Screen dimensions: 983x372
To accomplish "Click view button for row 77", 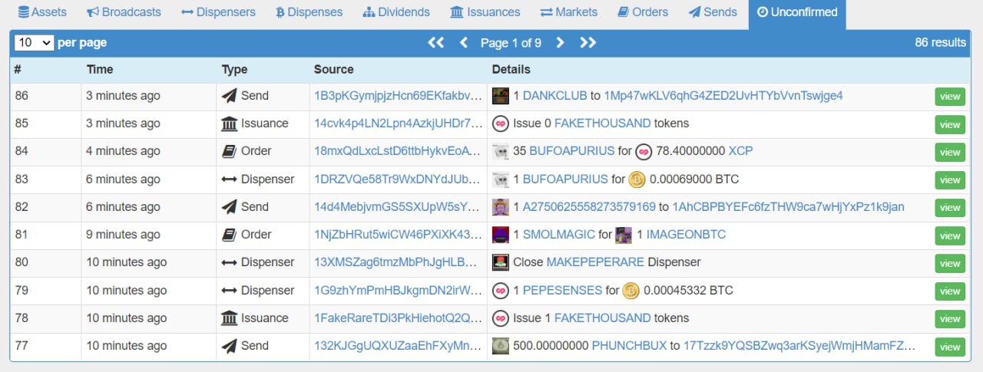I will point(950,347).
